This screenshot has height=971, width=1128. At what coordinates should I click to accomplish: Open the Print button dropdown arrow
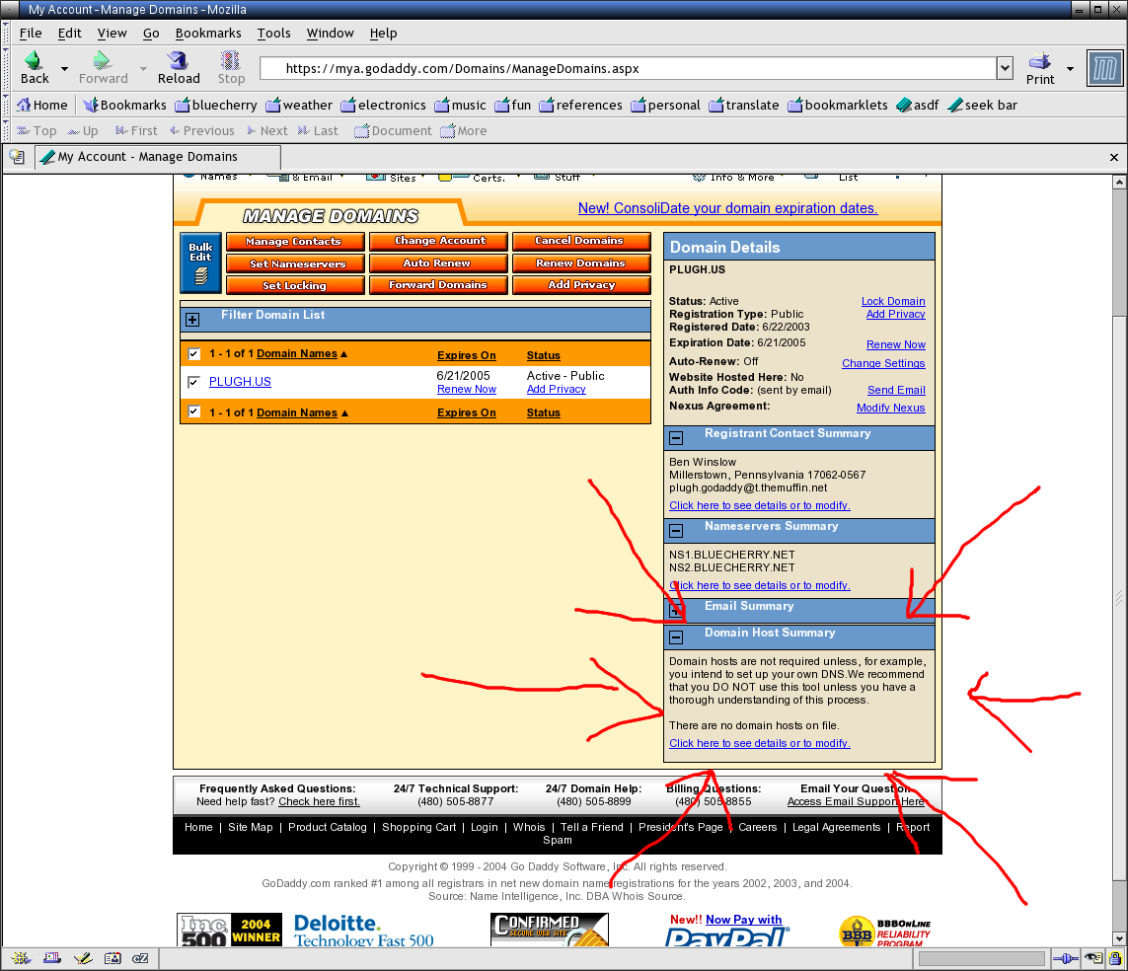tap(1070, 69)
